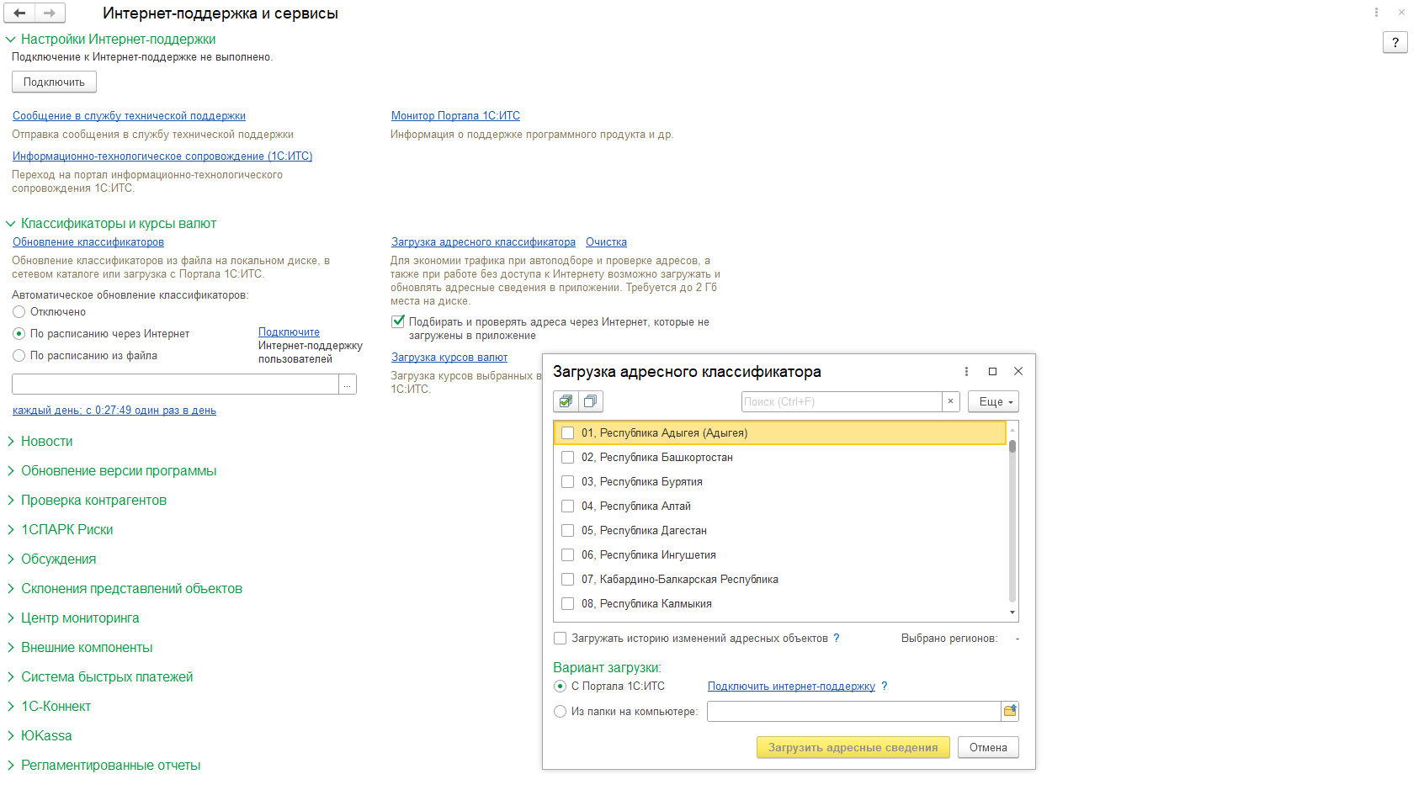1424x806 pixels.
Task: Click the Подключить button
Action: (x=54, y=82)
